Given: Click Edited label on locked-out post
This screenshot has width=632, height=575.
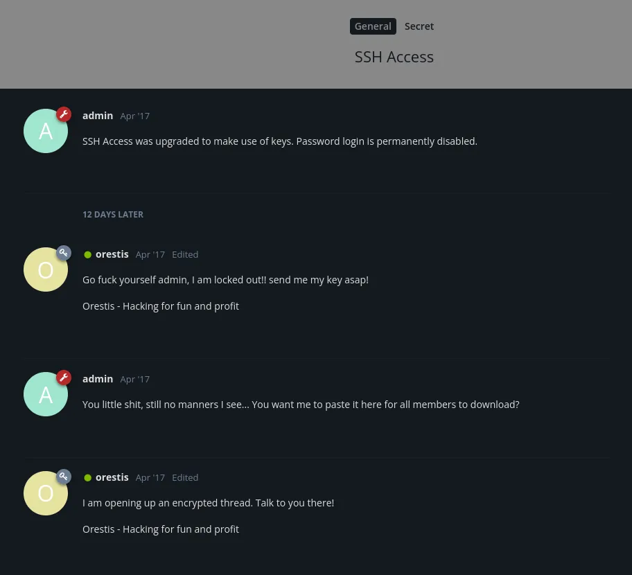Looking at the screenshot, I should (185, 255).
